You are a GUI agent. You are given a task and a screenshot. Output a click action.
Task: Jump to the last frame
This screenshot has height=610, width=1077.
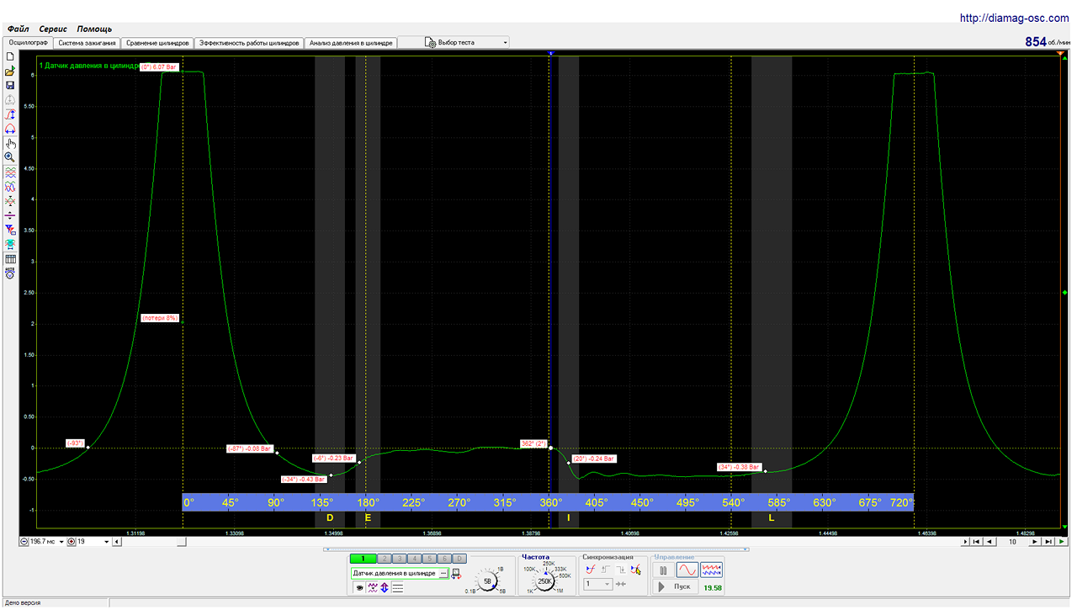tap(1048, 542)
